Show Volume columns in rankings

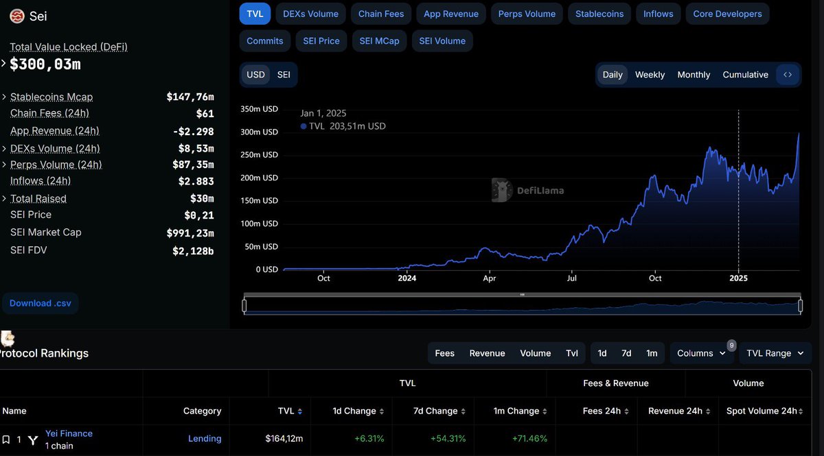pos(536,353)
